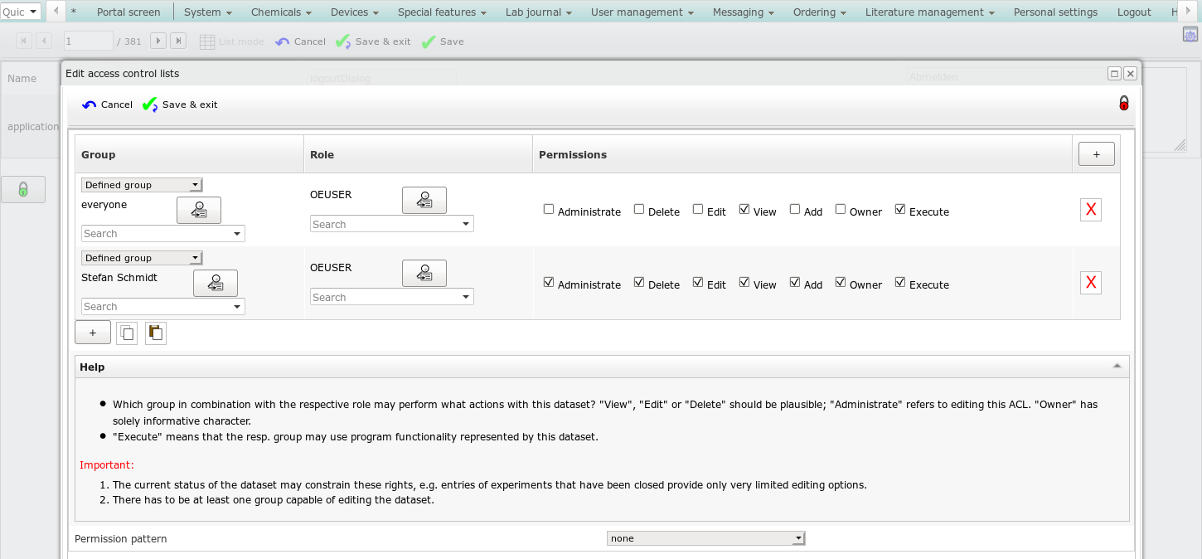Open the Chemicals menu
Viewport: 1202px width, 559px height.
pyautogui.click(x=281, y=12)
